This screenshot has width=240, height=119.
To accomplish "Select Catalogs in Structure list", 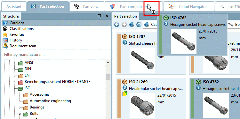I will tap(56, 23).
